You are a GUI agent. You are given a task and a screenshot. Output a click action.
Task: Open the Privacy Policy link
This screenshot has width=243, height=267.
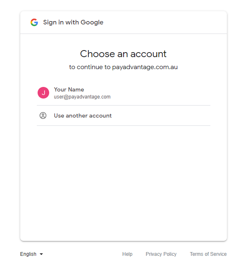pyautogui.click(x=161, y=254)
